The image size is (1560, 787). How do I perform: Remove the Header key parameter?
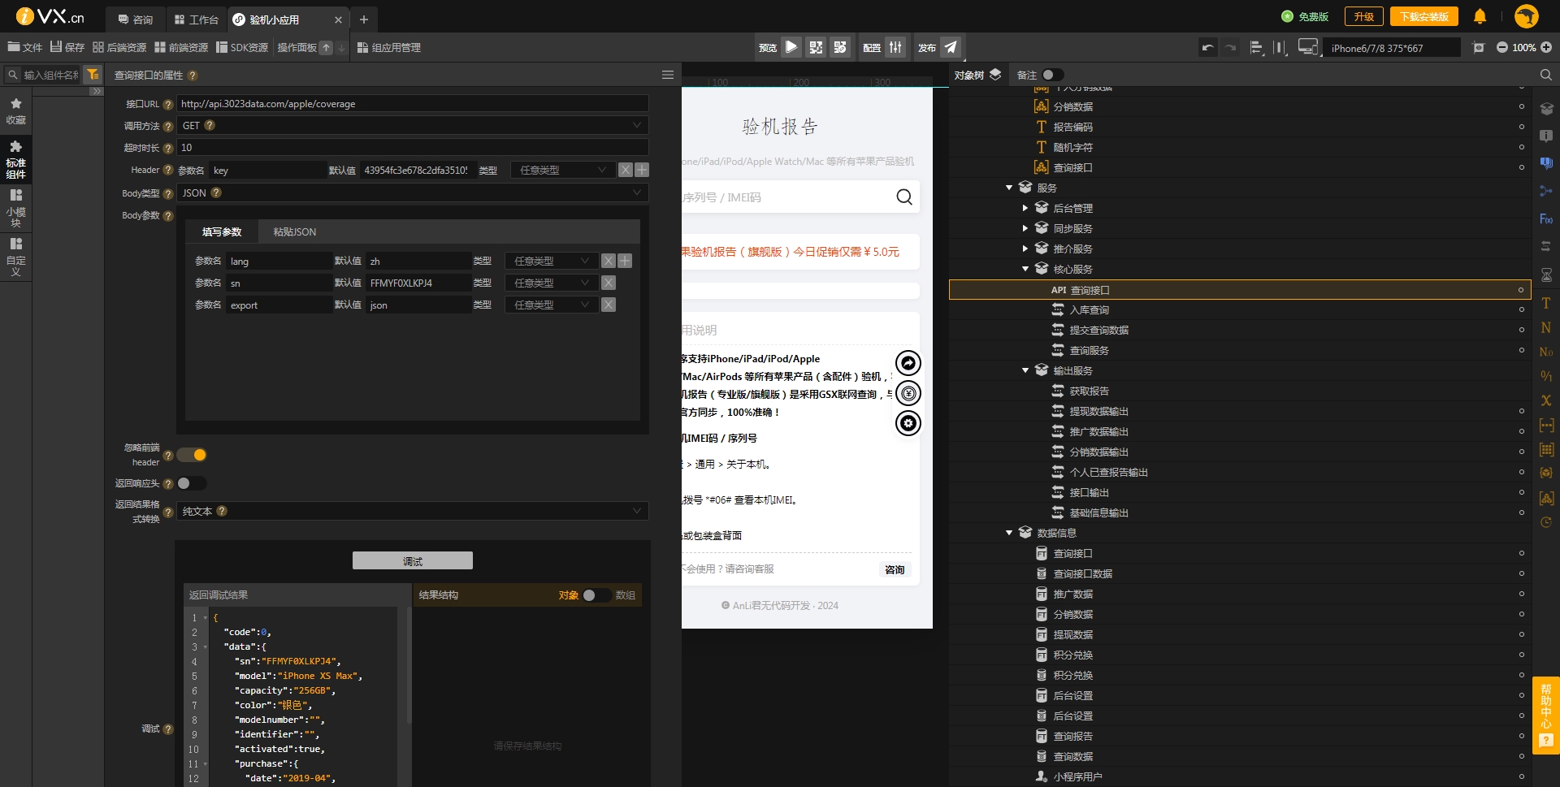pos(626,170)
